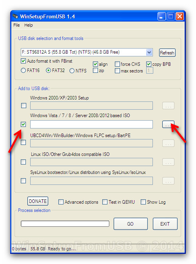Toggle the force CHS checkbox
Screen dimensions: 196x264
pyautogui.click(x=117, y=64)
